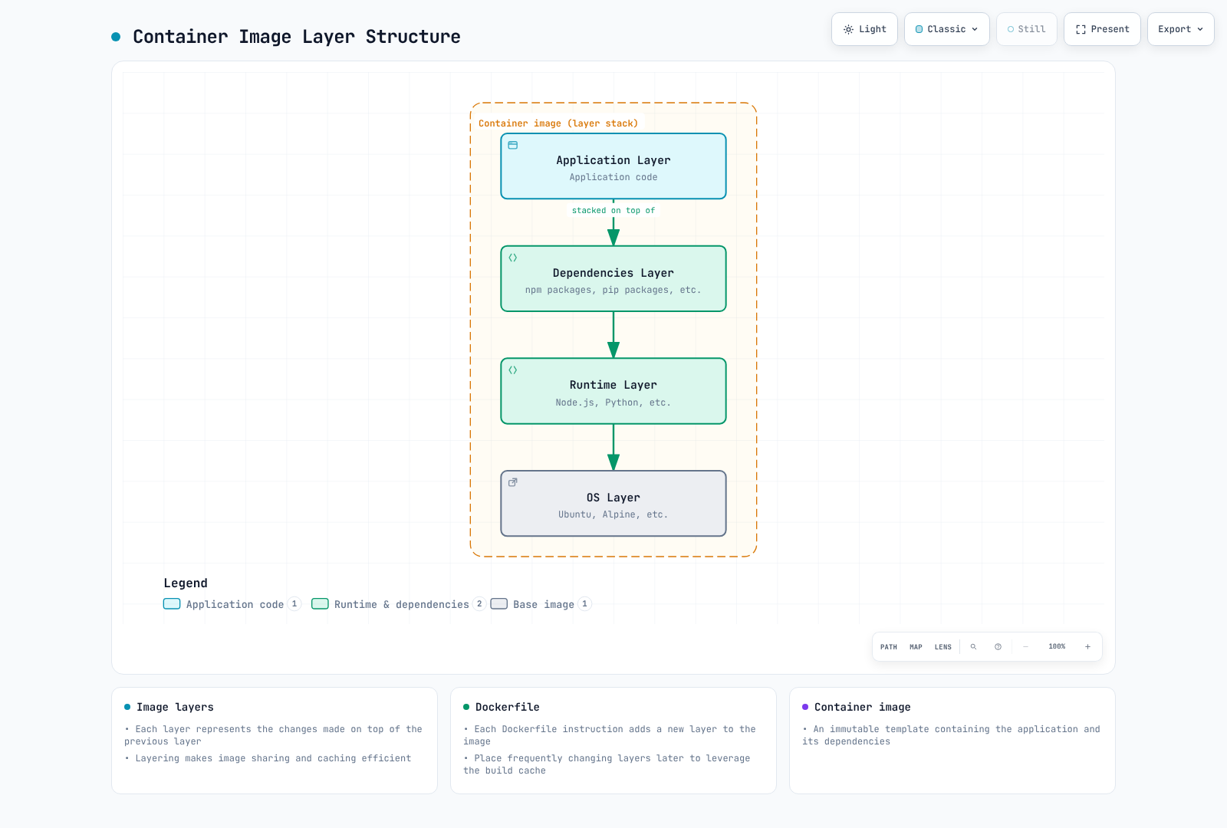Viewport: 1227px width, 828px height.
Task: Click the Runtime & dependencies legend swatch
Action: click(x=320, y=604)
